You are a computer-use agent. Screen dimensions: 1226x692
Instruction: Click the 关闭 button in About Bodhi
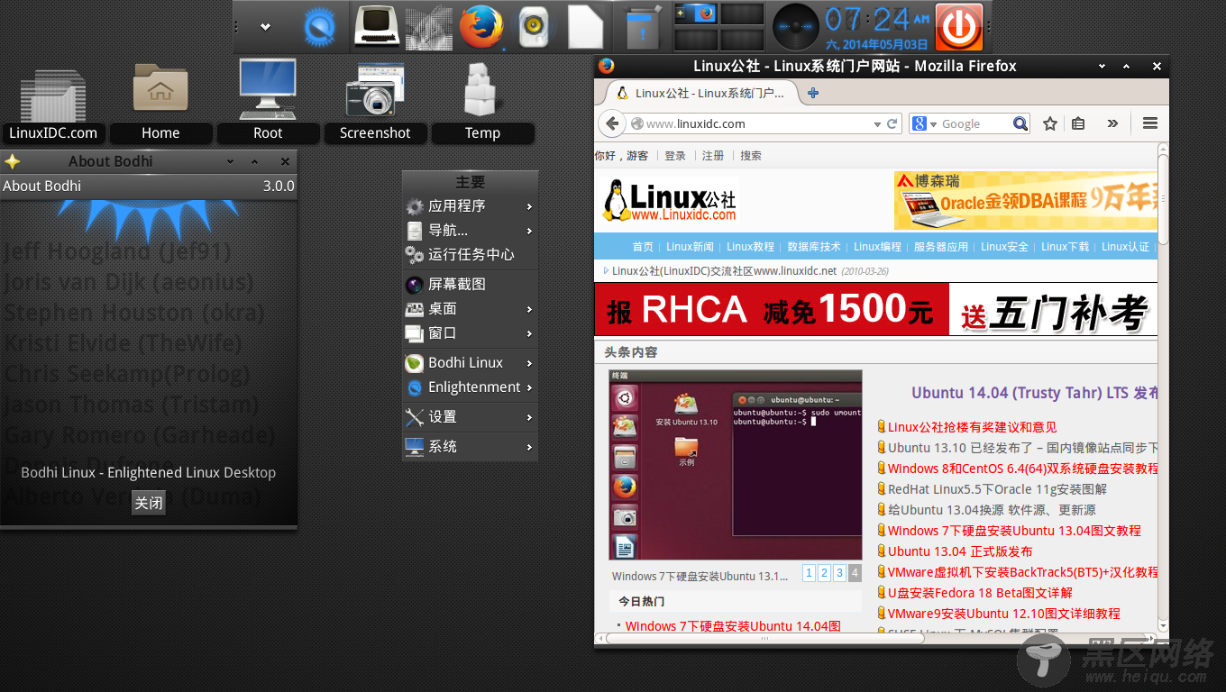pyautogui.click(x=149, y=503)
